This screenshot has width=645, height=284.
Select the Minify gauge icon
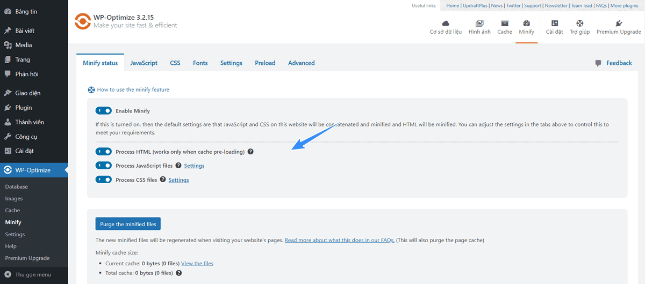527,24
